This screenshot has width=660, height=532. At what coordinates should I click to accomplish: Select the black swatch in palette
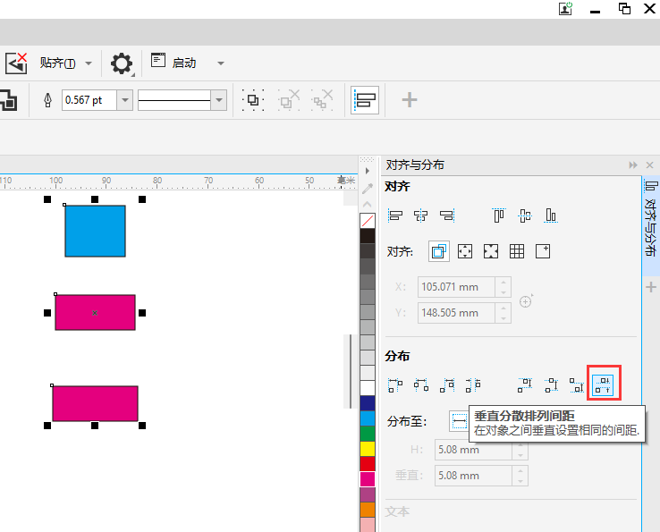pyautogui.click(x=368, y=236)
